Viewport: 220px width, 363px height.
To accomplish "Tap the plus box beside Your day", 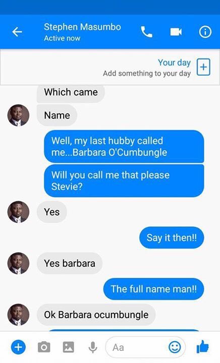I will [203, 67].
